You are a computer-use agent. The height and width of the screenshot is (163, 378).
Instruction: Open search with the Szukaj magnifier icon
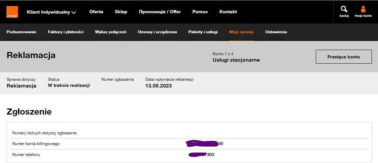point(344,9)
